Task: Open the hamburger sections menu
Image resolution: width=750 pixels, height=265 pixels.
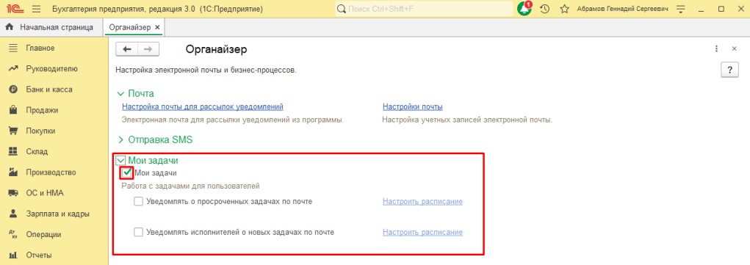Action: click(36, 9)
